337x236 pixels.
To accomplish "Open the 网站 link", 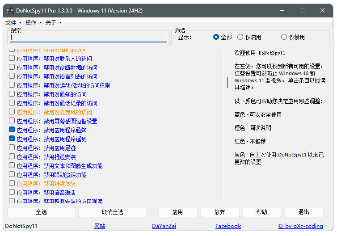I will pyautogui.click(x=100, y=226).
